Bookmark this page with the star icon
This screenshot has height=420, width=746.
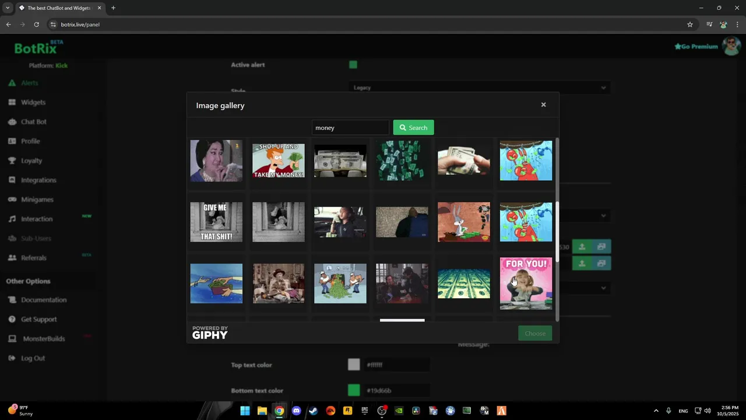690,24
